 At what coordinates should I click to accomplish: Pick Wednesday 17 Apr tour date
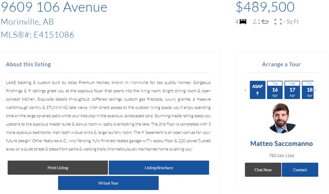coord(292,90)
